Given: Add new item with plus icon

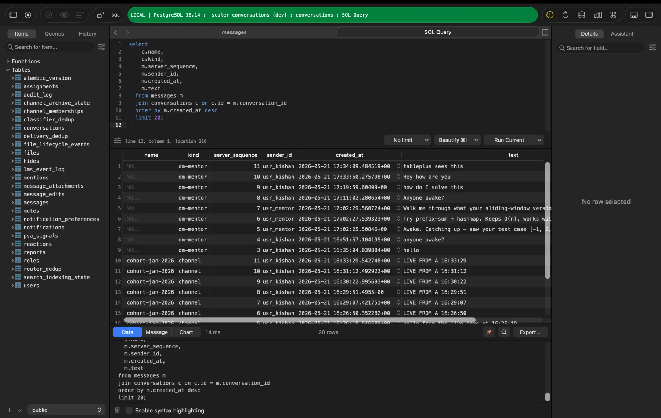Looking at the screenshot, I should click(x=10, y=410).
